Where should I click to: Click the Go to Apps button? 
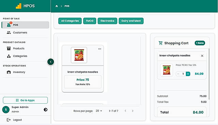point(25,100)
